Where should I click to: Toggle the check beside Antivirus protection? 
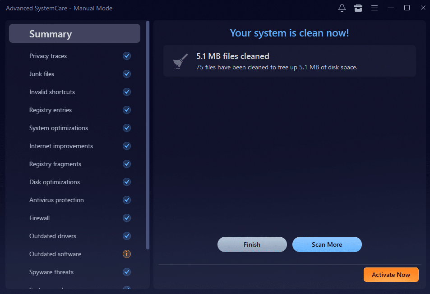click(x=127, y=200)
